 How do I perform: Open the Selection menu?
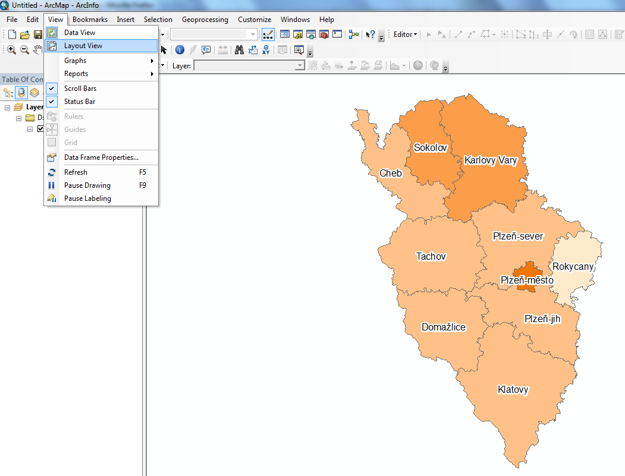pyautogui.click(x=158, y=20)
